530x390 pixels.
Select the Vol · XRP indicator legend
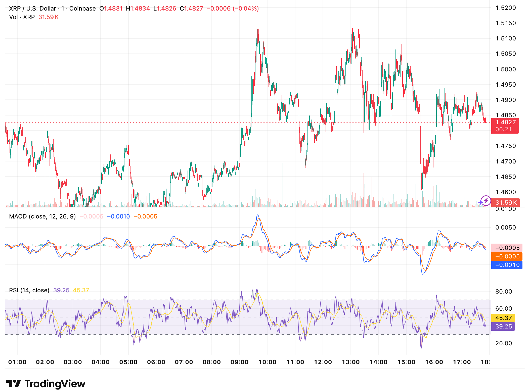click(22, 17)
